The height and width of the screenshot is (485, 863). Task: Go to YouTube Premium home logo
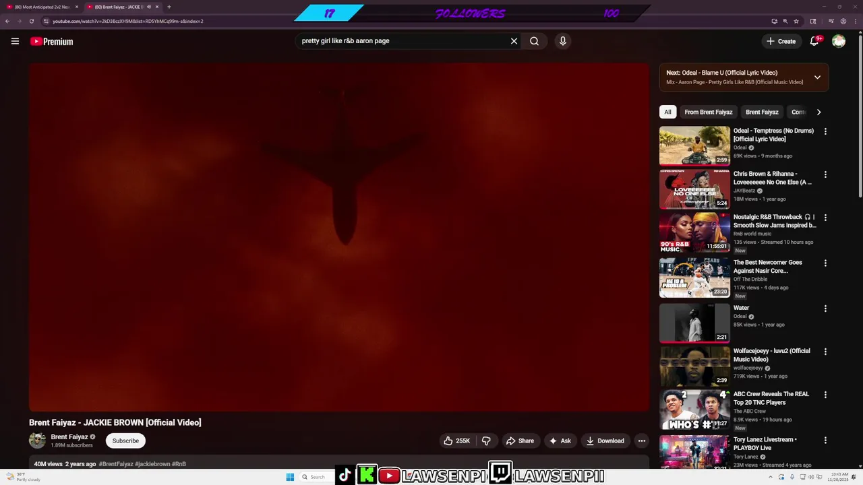point(51,42)
